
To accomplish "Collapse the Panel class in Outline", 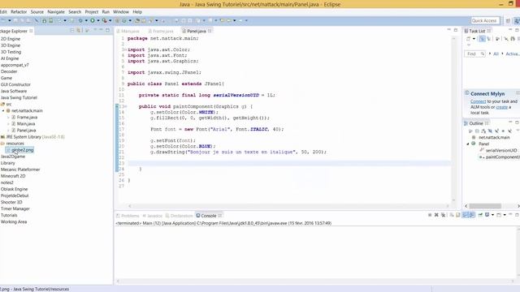I will click(468, 144).
